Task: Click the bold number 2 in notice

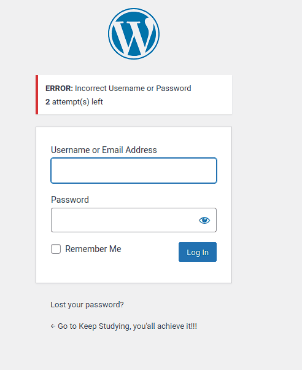Action: (48, 102)
